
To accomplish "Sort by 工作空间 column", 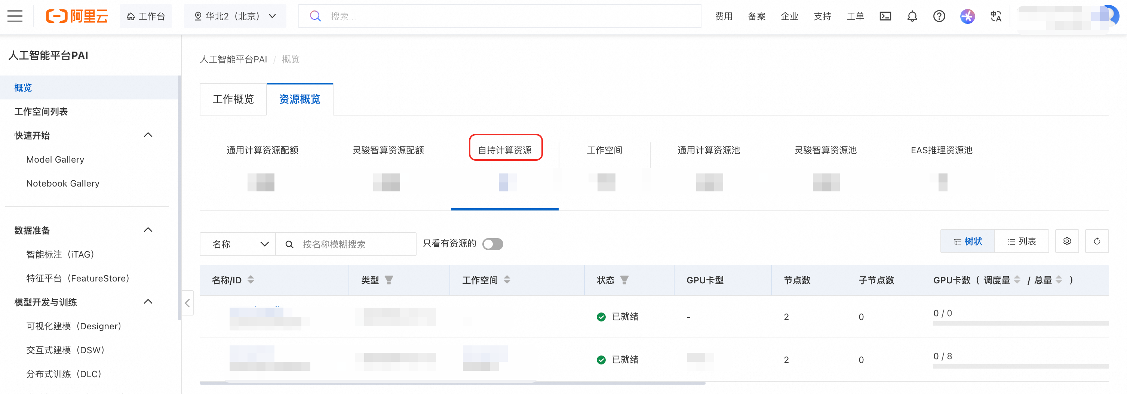I will coord(507,280).
